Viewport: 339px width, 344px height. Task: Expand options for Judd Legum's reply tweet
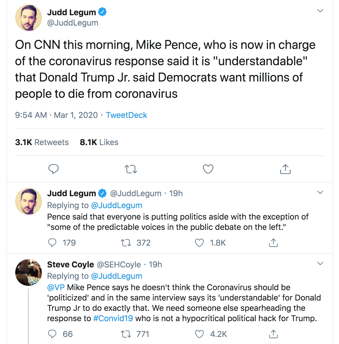[x=320, y=192]
